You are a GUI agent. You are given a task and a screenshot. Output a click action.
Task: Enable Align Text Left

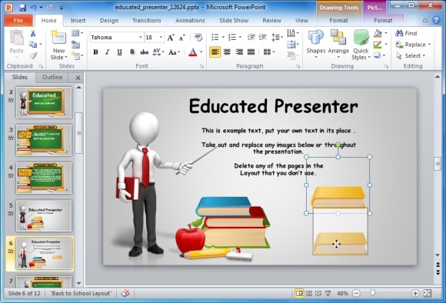215,52
